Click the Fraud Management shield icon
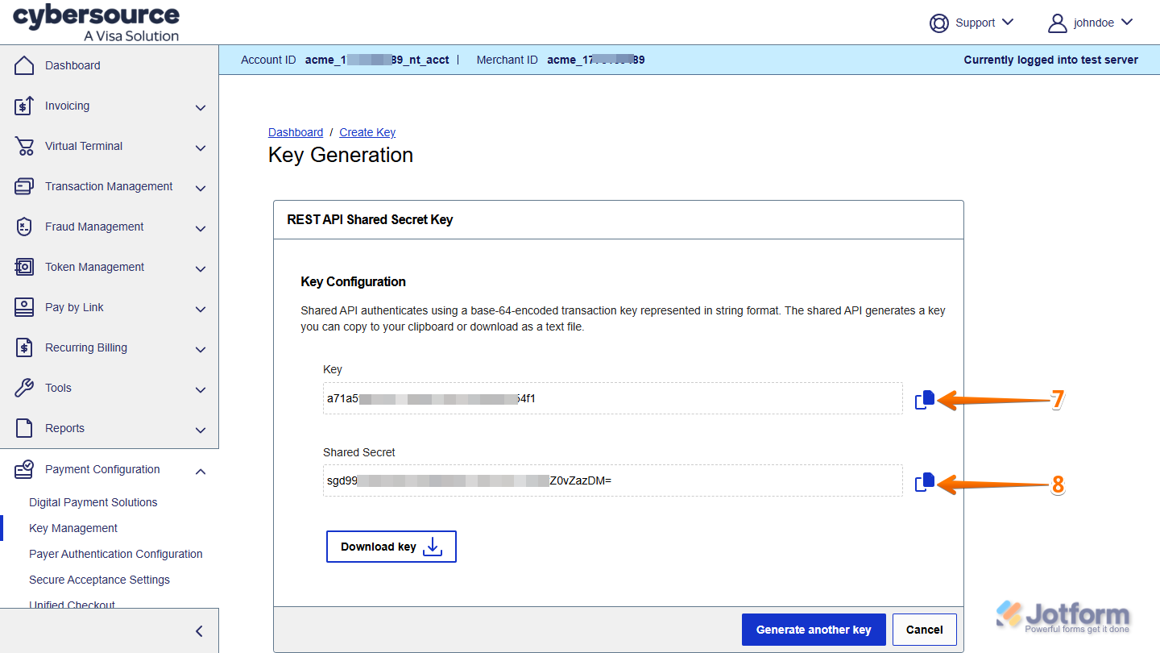The image size is (1160, 653). 24,227
